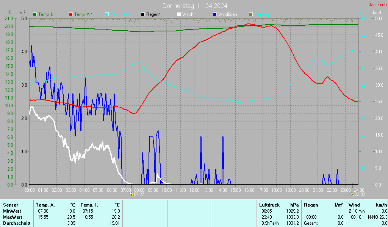This screenshot has height=227, width=388.
Task: Click the Temp. A. maximum time '15:55'
Action: tap(43, 217)
